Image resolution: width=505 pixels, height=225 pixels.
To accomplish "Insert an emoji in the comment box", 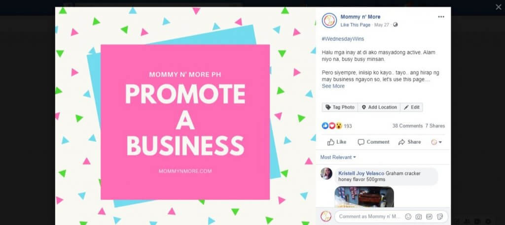I will (408, 217).
